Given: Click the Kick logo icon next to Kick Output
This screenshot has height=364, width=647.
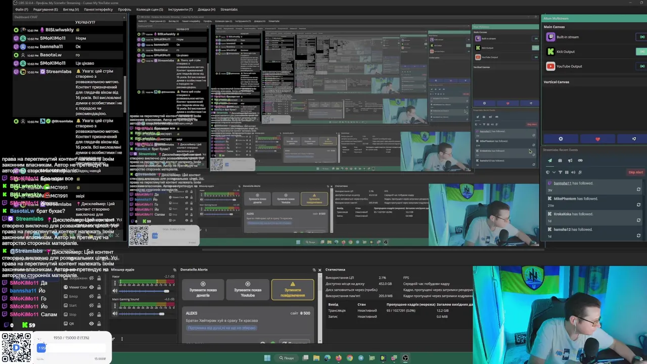Looking at the screenshot, I should (550, 52).
